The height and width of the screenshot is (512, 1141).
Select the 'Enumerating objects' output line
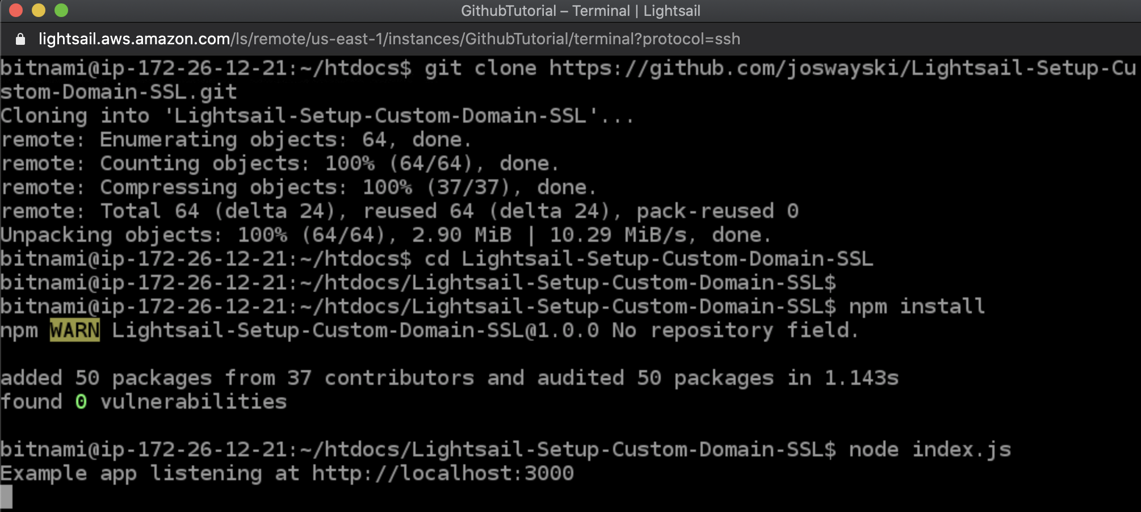point(236,140)
